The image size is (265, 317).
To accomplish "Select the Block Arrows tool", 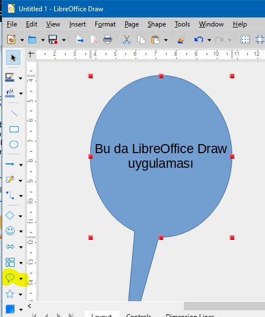I will click(x=10, y=247).
